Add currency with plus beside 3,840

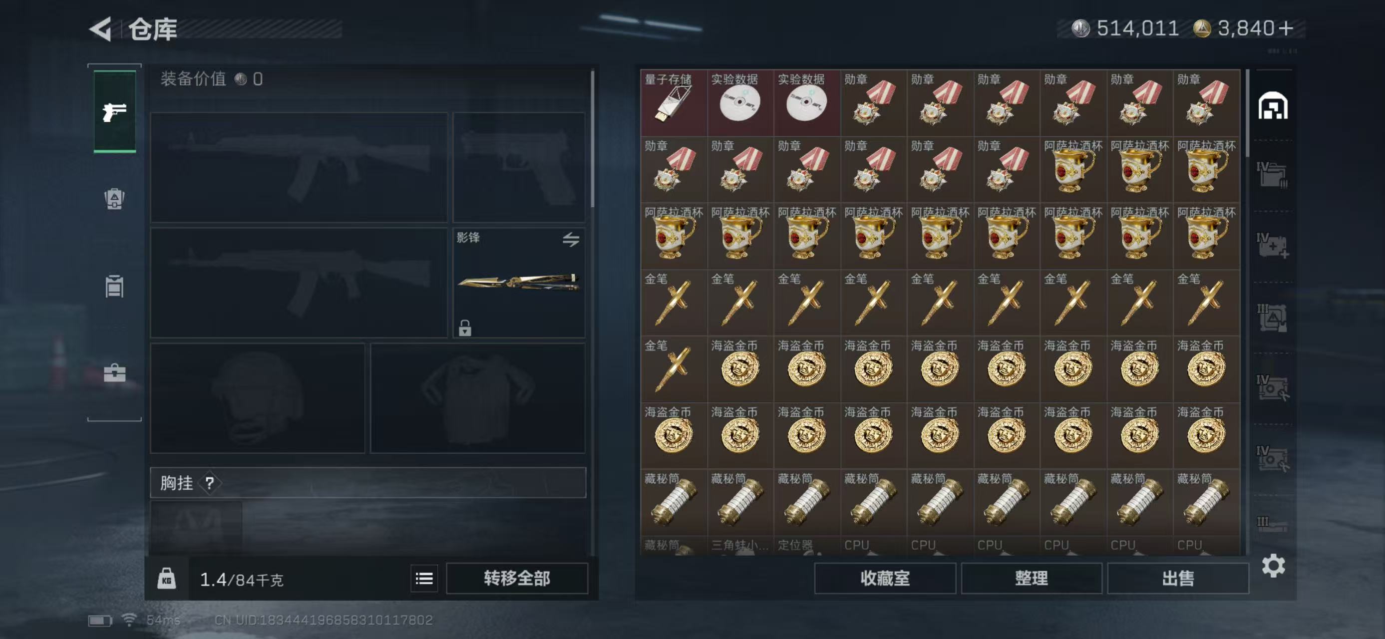tap(1286, 28)
